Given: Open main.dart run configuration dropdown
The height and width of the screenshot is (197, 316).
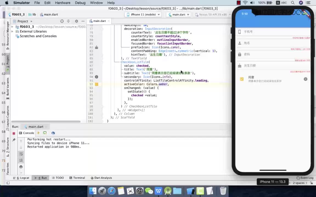Looking at the screenshot, I should (x=179, y=15).
